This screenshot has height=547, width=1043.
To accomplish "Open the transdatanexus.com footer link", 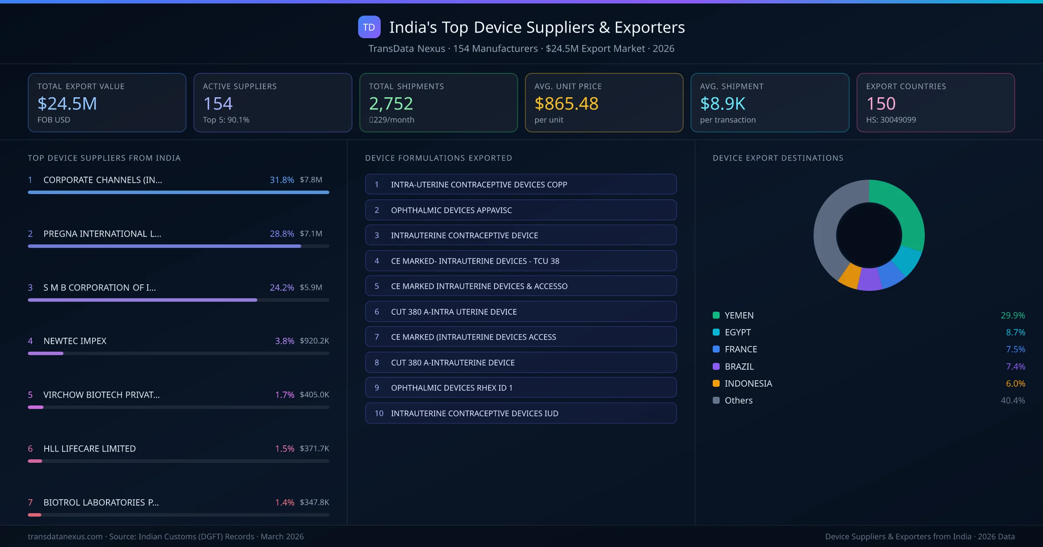I will [x=65, y=537].
